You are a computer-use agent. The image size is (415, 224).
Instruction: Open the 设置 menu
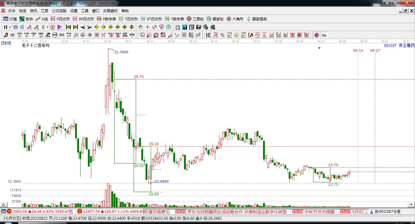(x=74, y=11)
